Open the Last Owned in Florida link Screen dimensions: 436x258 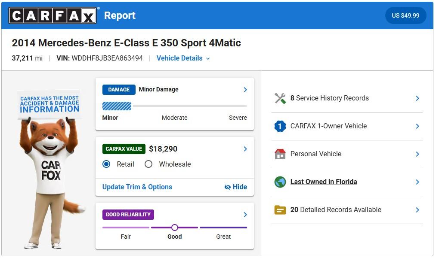324,182
